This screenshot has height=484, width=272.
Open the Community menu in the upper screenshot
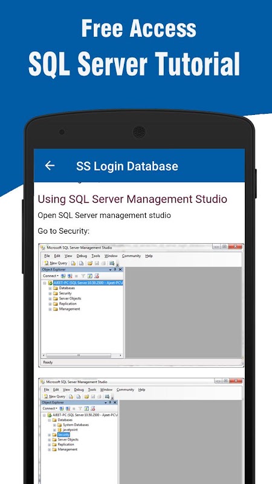[x=131, y=256]
